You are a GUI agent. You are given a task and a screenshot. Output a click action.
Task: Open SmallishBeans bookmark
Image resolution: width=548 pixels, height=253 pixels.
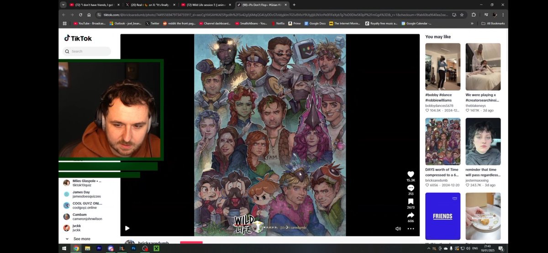pyautogui.click(x=251, y=23)
